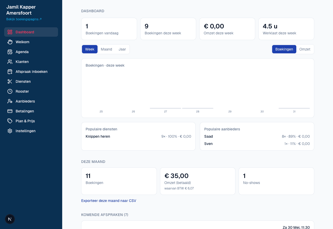This screenshot has width=333, height=229.
Task: Click the Sven provider row
Action: [x=257, y=144]
